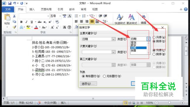The height and width of the screenshot is (107, 190).
Task: Select 日期 in the type dropdown list
Action: click(138, 48)
